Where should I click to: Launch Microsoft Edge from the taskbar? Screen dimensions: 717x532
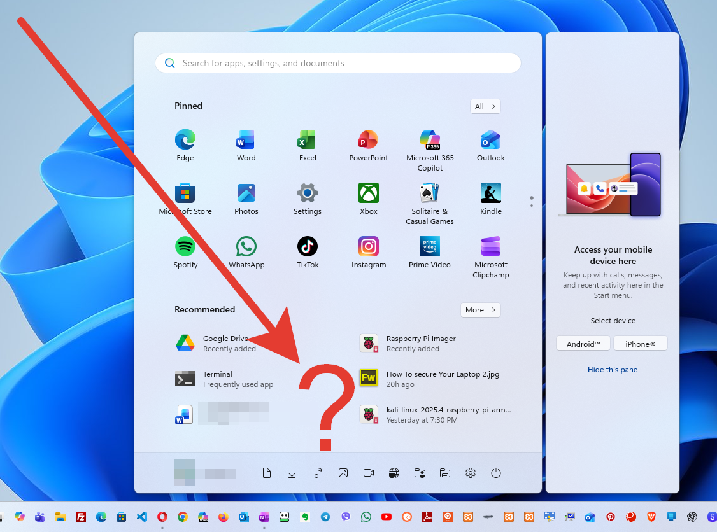click(x=101, y=517)
